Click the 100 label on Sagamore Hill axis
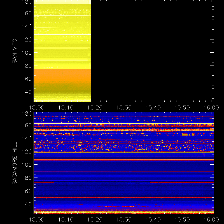This screenshot has height=224, width=224. click(x=27, y=165)
